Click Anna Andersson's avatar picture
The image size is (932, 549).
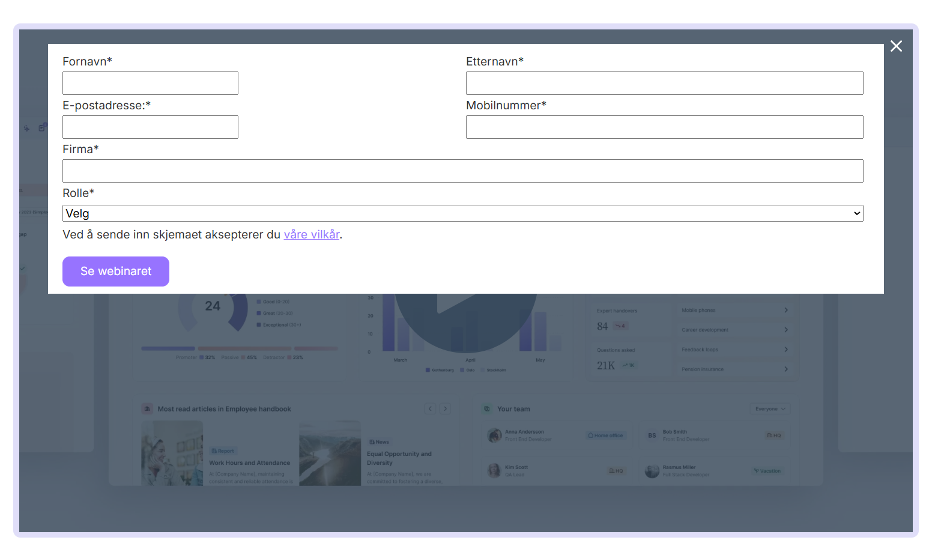pyautogui.click(x=494, y=435)
